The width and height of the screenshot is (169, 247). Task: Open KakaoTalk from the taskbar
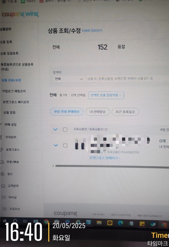pyautogui.click(x=110, y=223)
